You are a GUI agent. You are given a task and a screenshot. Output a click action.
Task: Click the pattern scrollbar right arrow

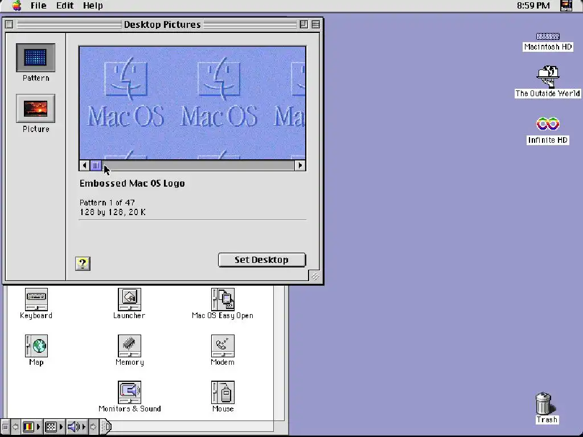(x=300, y=166)
